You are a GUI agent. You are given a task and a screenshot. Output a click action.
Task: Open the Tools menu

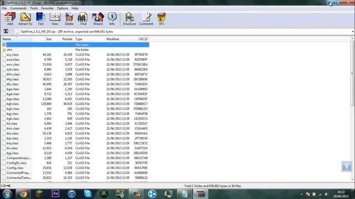[34, 8]
